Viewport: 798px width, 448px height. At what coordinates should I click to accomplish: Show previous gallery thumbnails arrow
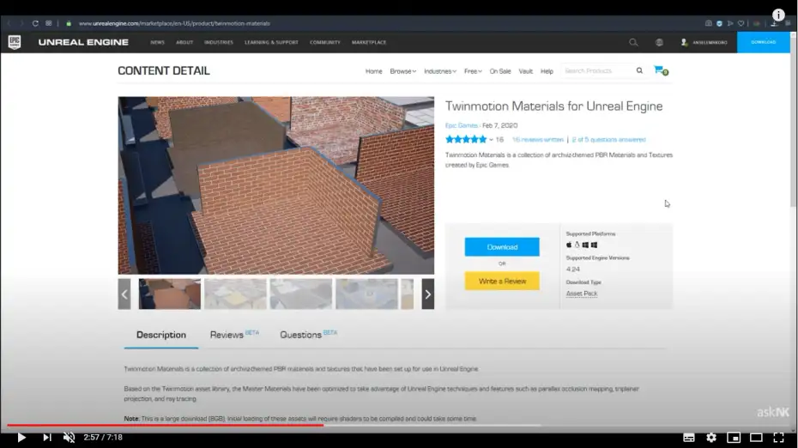click(124, 294)
